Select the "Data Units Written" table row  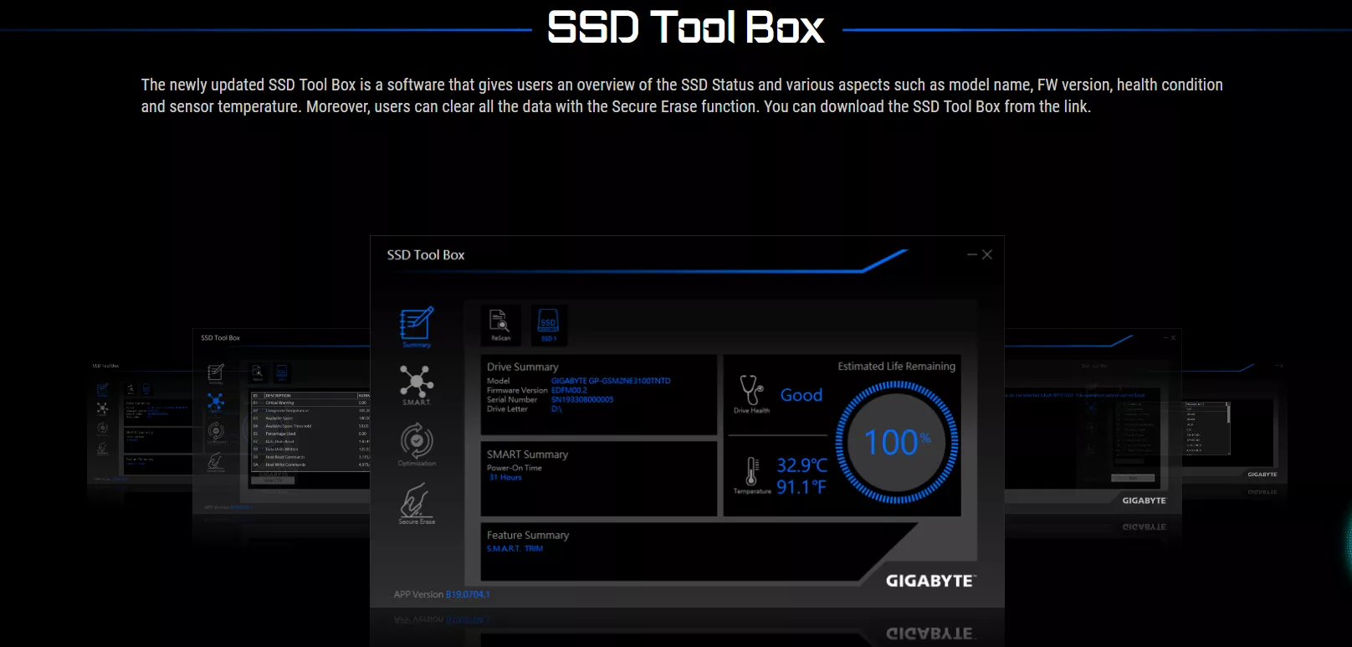pos(310,449)
